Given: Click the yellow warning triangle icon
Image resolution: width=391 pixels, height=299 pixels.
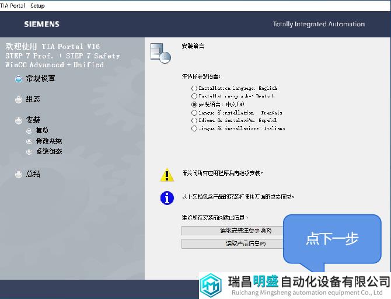Looking at the screenshot, I should (167, 175).
